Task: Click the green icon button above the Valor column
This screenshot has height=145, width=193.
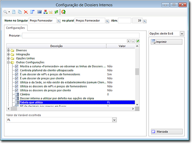Action: (138, 41)
